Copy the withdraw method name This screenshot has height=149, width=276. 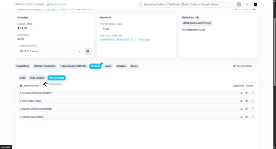pyautogui.click(x=241, y=117)
